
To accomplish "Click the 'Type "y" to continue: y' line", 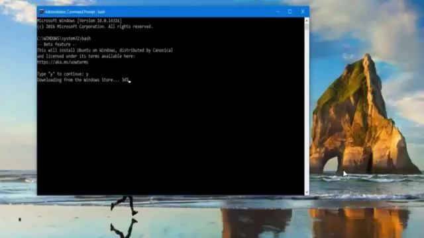I will pos(63,74).
